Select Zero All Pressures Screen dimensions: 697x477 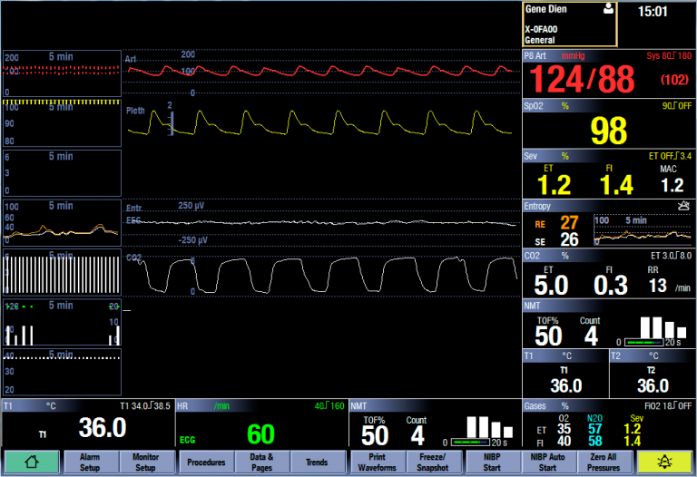[x=604, y=462]
